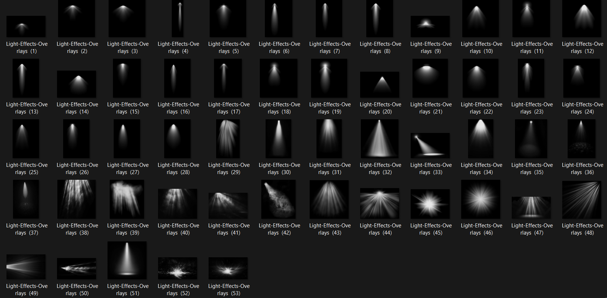
Task: Select Light-Effects-Overlays (9) file thumbnail
Action: pyautogui.click(x=430, y=26)
